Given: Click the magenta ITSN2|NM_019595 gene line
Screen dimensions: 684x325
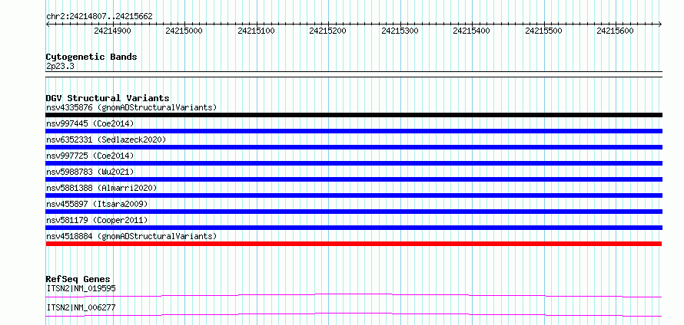Looking at the screenshot, I should pyautogui.click(x=354, y=294).
